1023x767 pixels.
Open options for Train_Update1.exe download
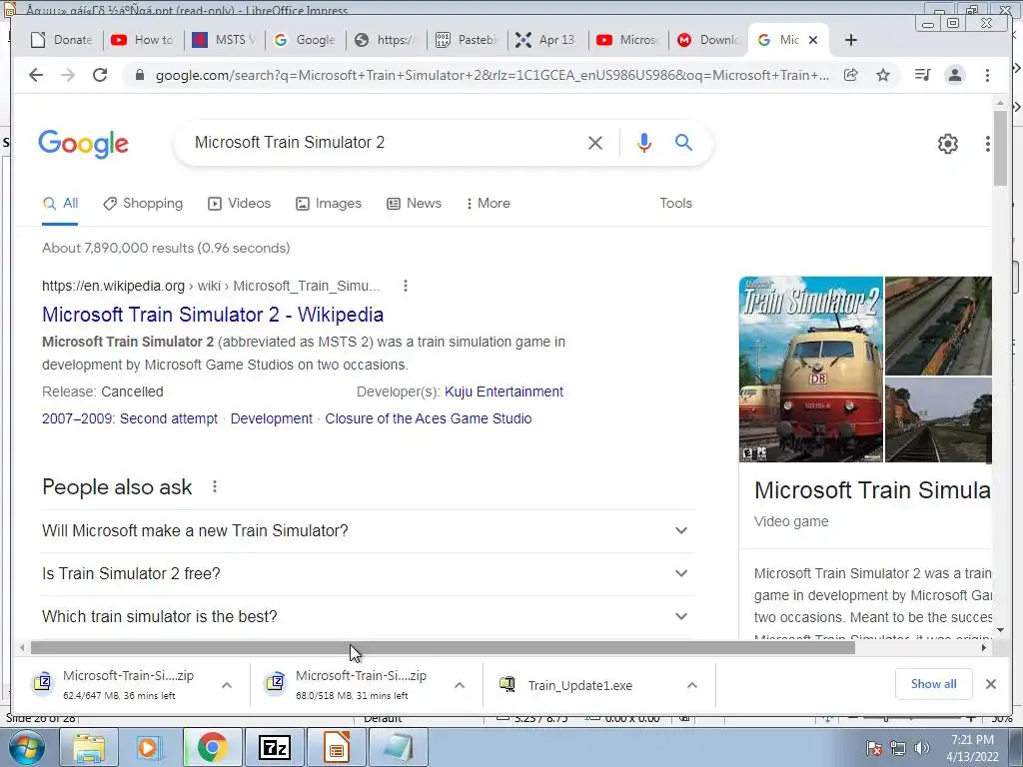(692, 685)
